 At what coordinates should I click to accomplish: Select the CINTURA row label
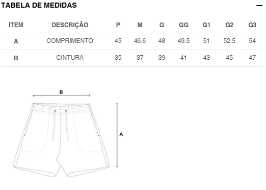click(x=70, y=58)
